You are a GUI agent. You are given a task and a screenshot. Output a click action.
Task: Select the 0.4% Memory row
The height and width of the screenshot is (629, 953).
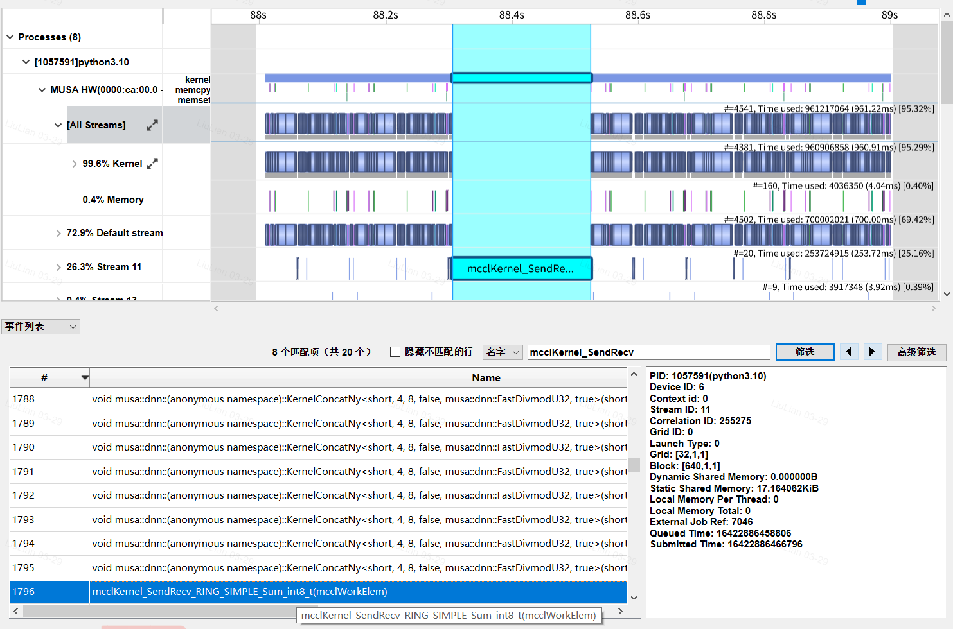pyautogui.click(x=113, y=200)
